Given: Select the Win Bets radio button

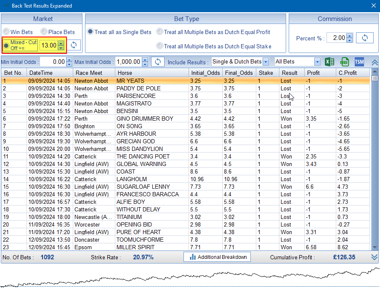Looking at the screenshot, I should (x=6, y=32).
